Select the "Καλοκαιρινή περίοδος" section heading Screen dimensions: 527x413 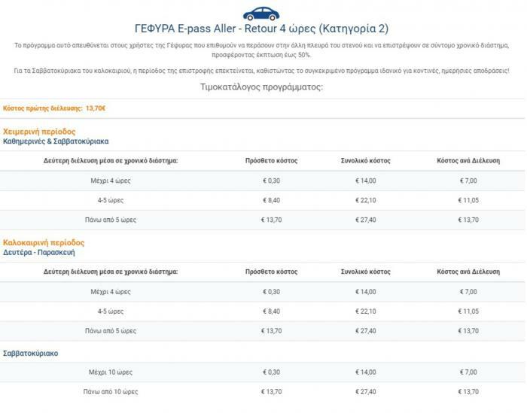[x=44, y=243]
